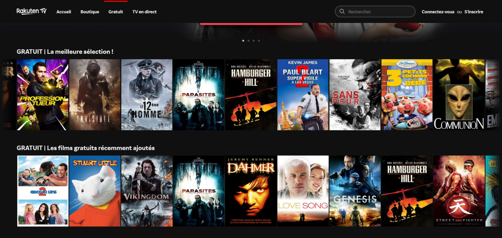Open Paul Blart Super Vigile poster
Viewport: 502px width, 238px height.
pos(303,95)
